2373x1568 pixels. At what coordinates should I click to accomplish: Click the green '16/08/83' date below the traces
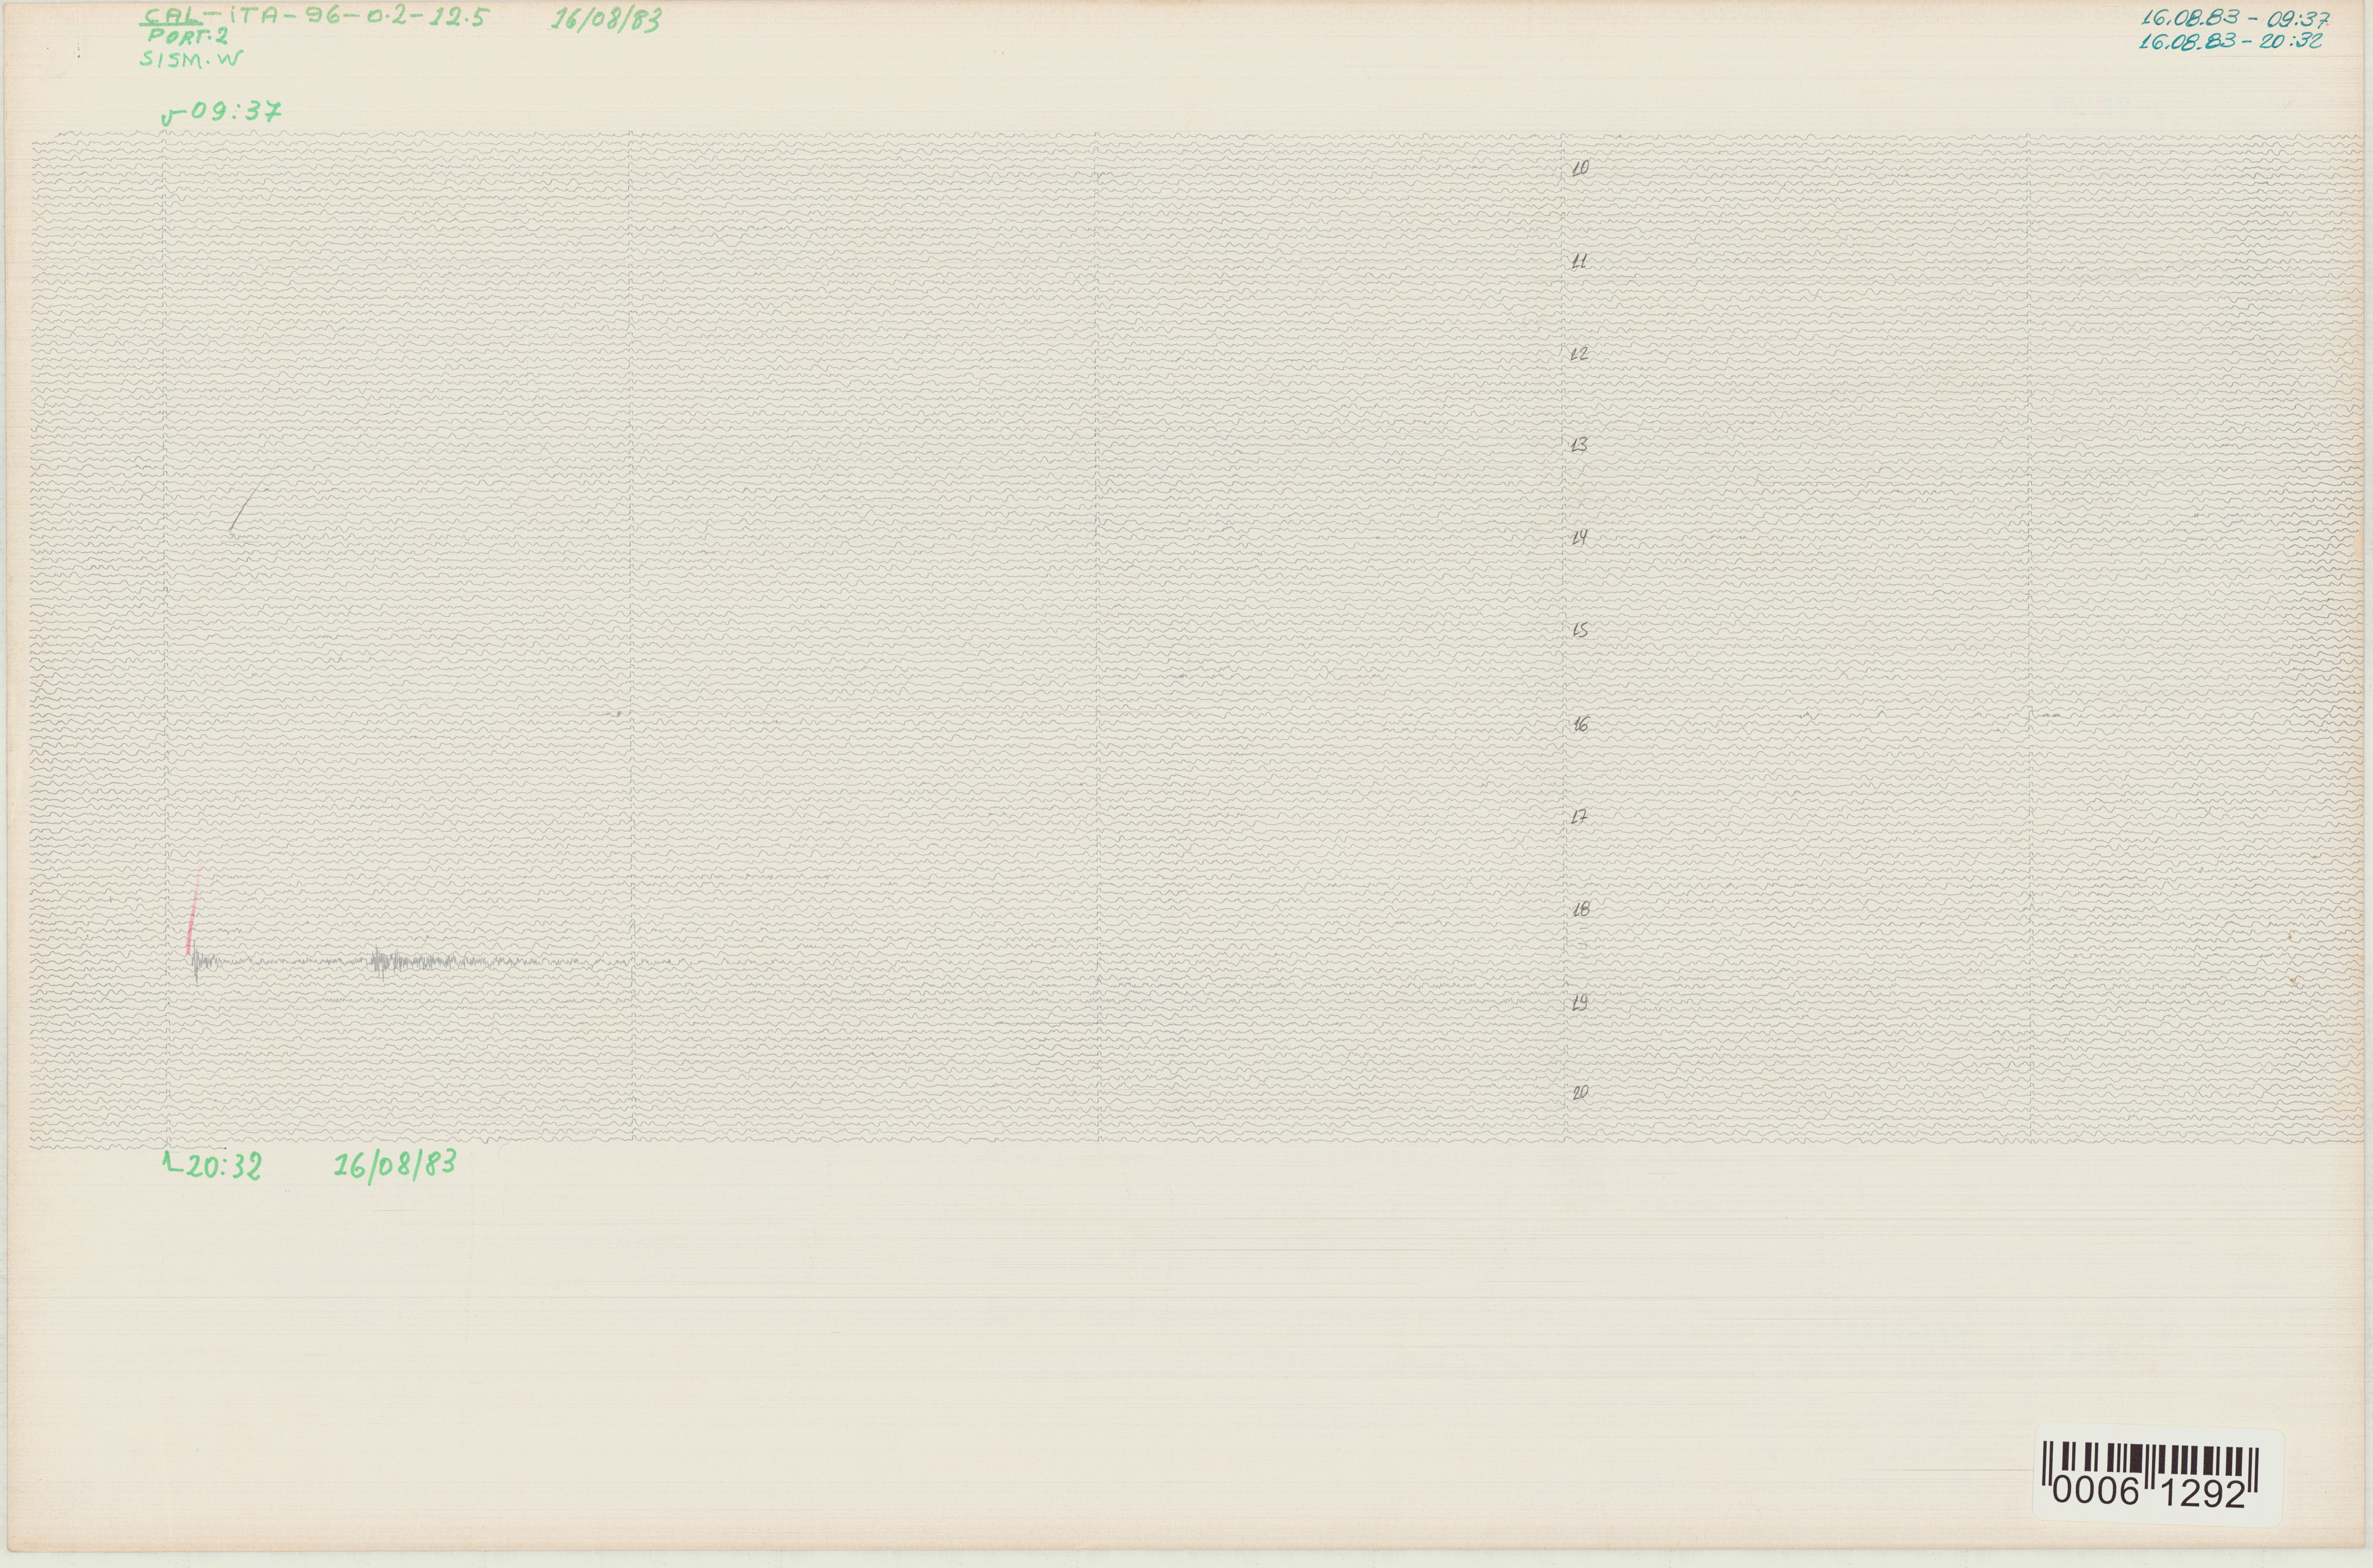point(395,1165)
